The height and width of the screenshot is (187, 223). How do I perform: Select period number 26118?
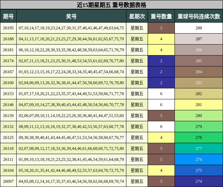[x=8, y=148]
